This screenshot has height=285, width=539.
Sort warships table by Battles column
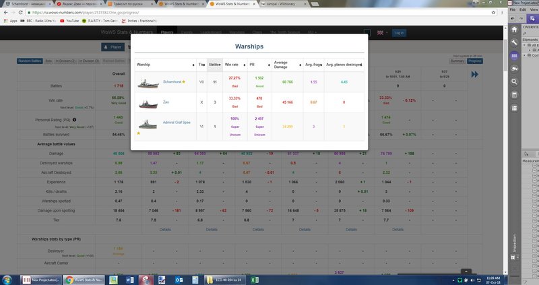click(216, 65)
